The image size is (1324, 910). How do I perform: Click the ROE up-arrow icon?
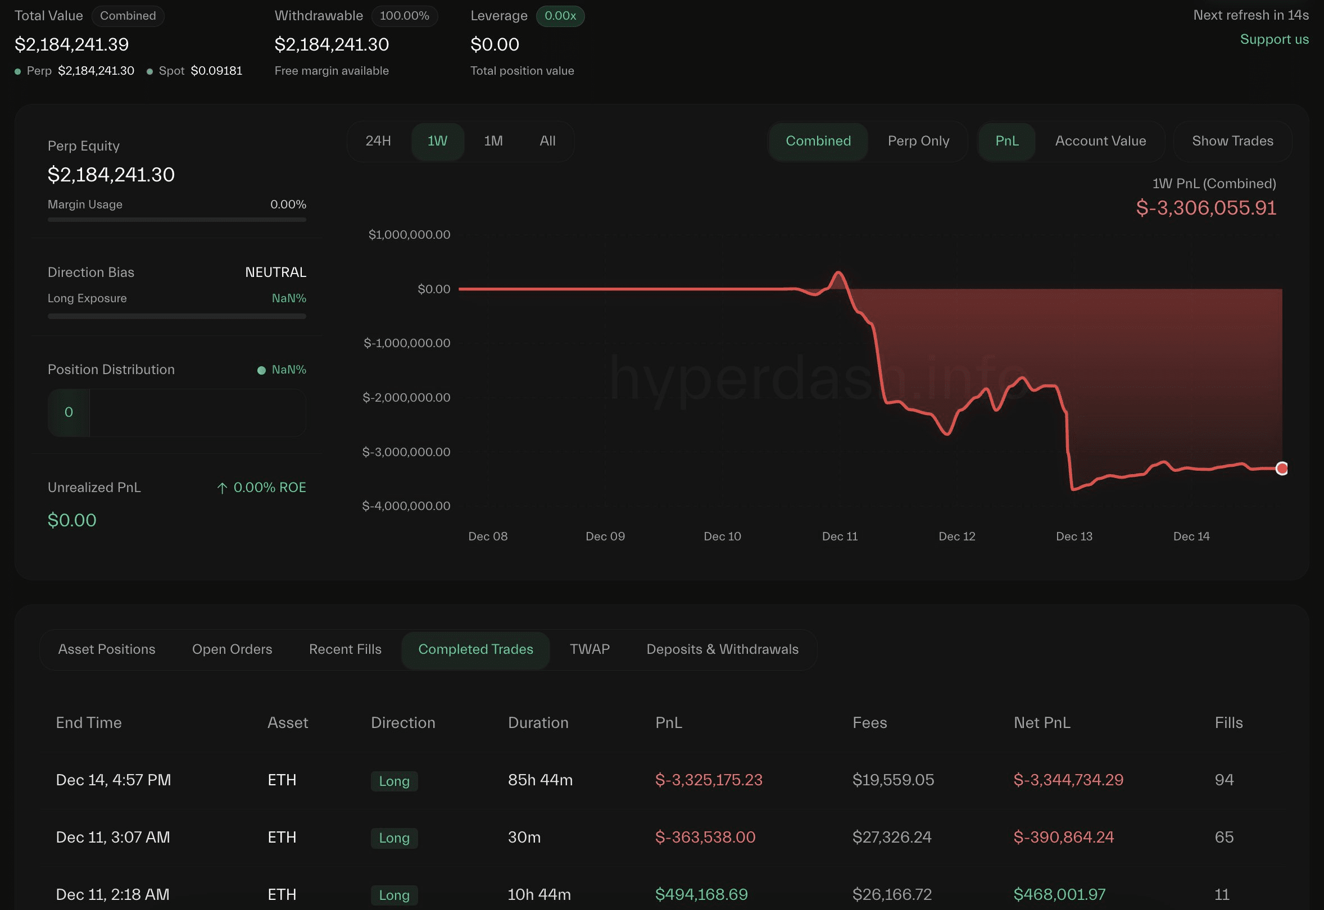pos(222,488)
